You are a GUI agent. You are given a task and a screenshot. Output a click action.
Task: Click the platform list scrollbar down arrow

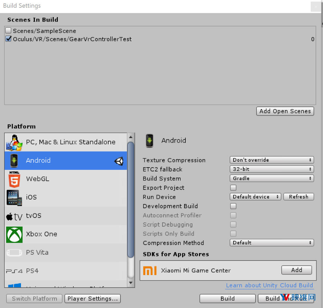pos(131,283)
